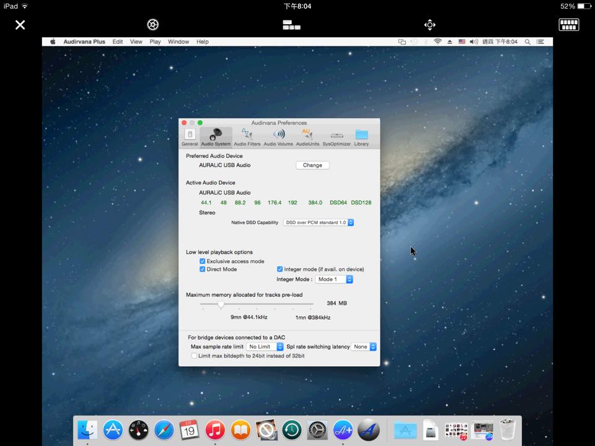Launch Safari from the Dock

pos(164,430)
